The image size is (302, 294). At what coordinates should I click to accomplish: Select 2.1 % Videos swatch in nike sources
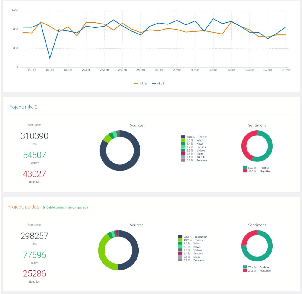[183, 150]
